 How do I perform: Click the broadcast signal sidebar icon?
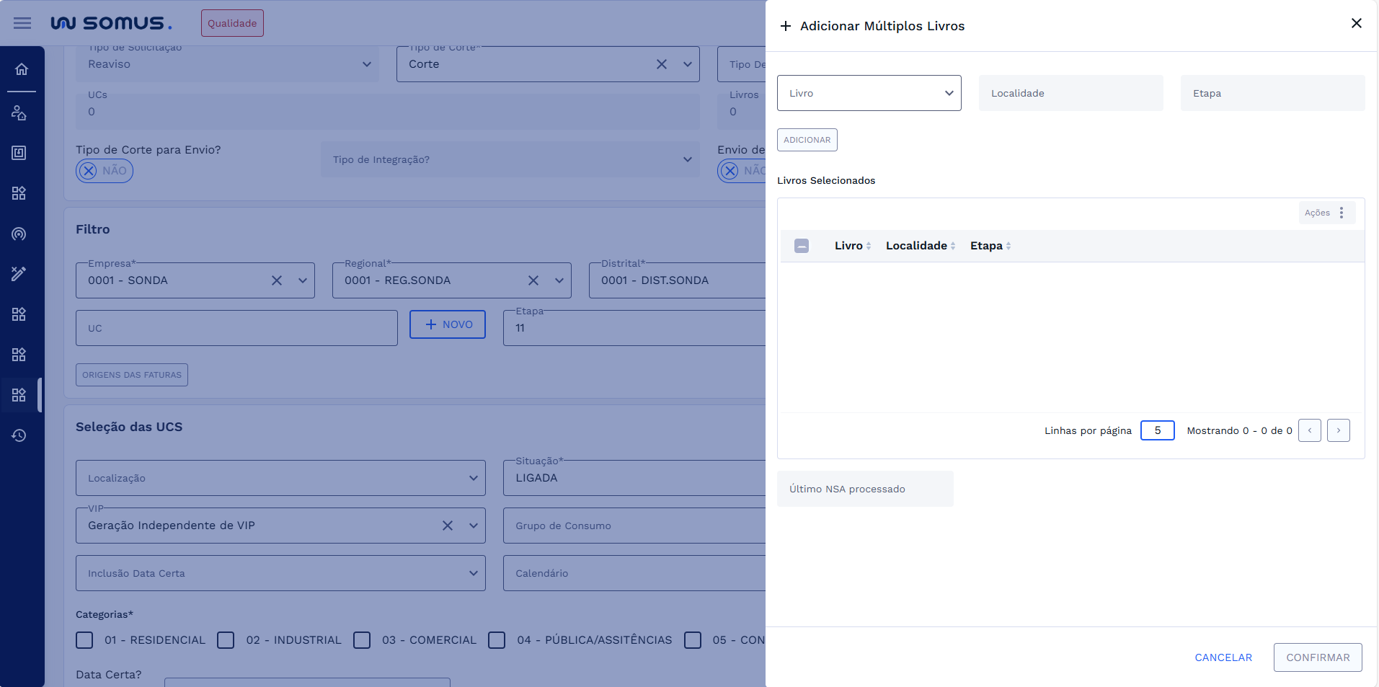coord(19,234)
